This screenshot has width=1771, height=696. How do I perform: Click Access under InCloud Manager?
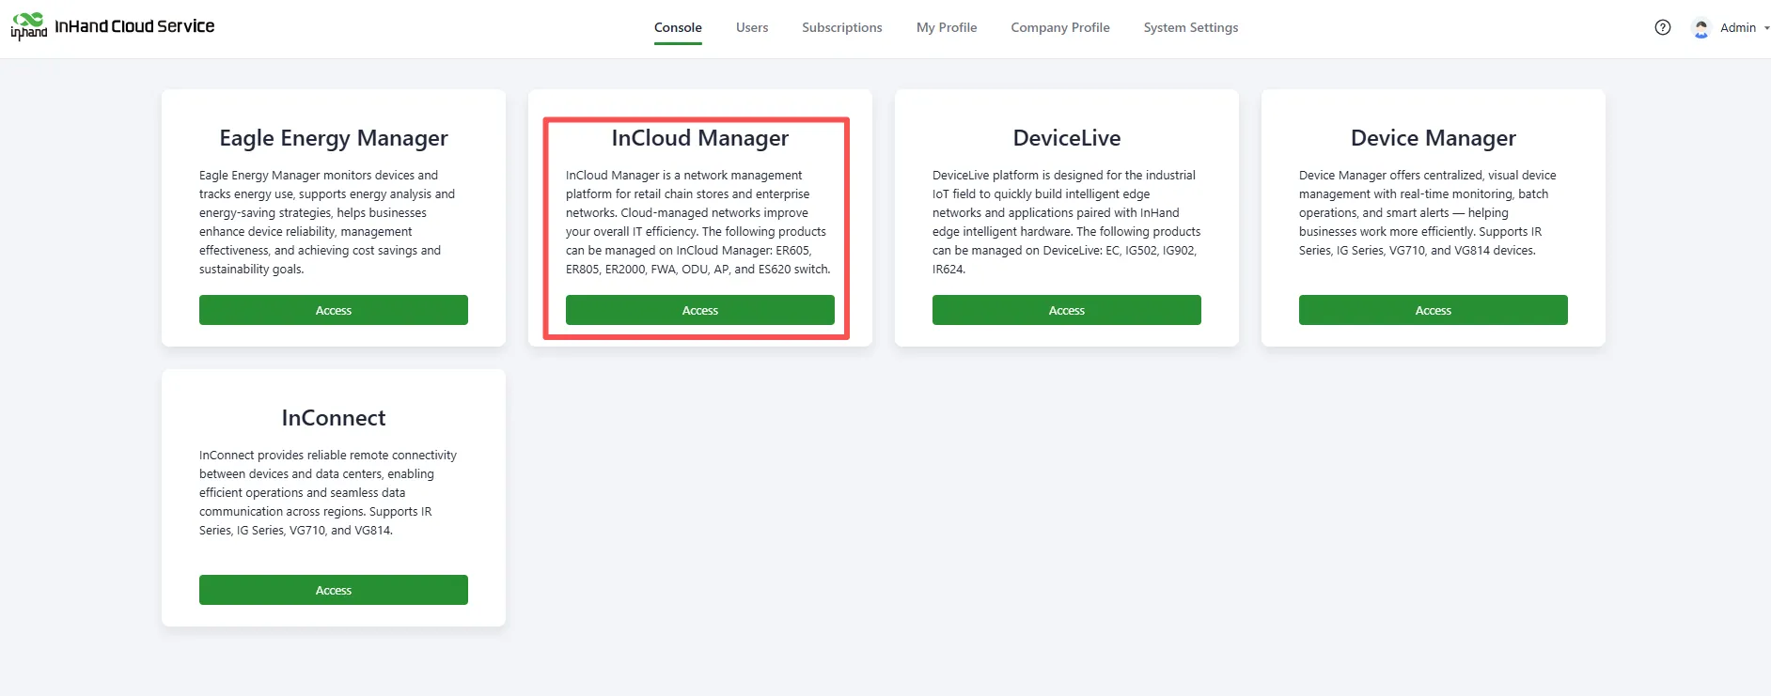click(700, 310)
